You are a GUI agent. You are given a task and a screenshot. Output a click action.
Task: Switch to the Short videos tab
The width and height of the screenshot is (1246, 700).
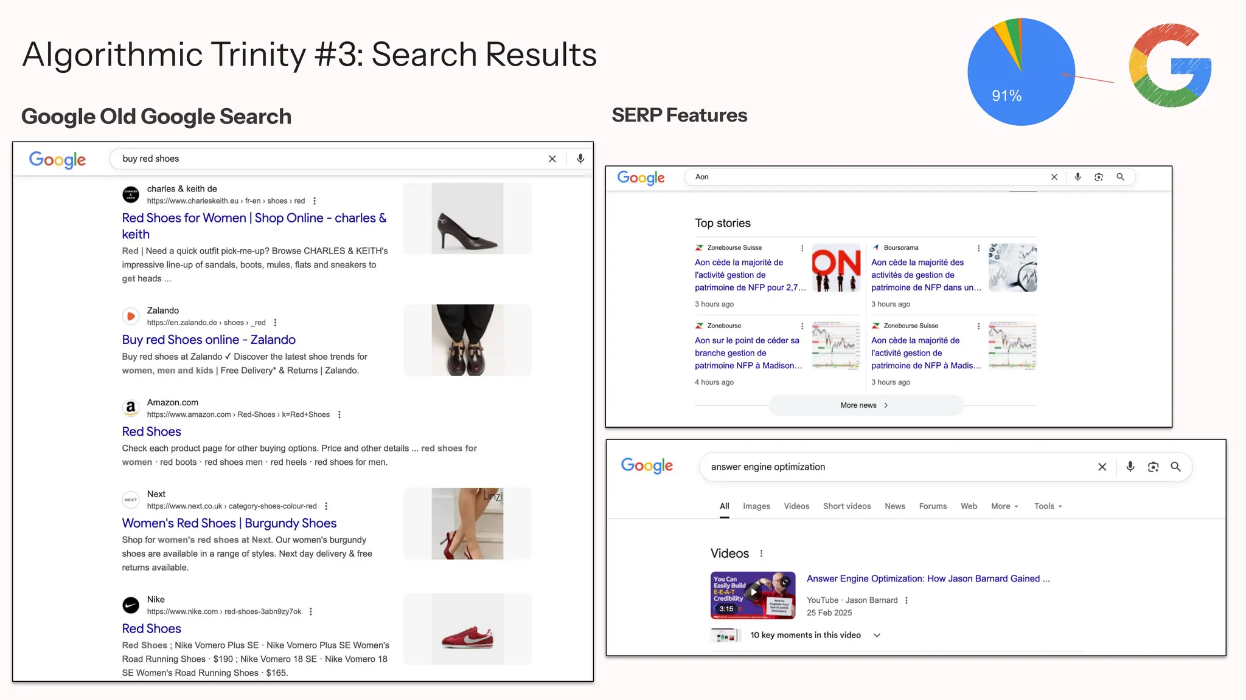[x=847, y=506]
